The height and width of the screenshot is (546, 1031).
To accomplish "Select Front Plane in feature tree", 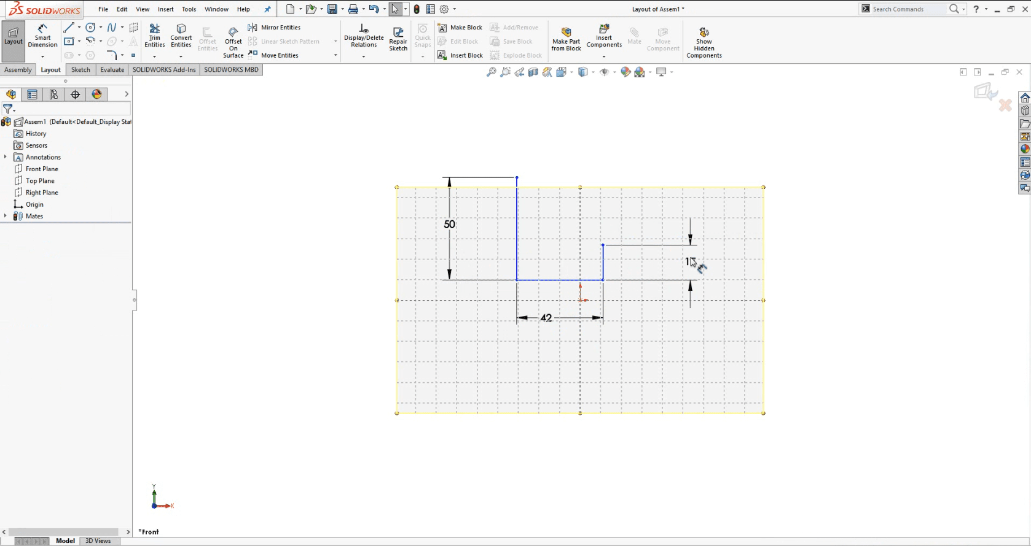I will tap(42, 169).
